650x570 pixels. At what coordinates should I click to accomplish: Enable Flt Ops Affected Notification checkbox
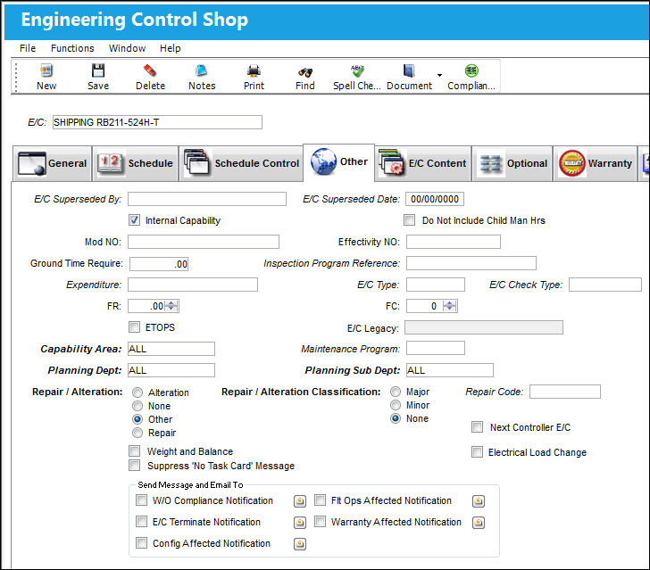click(320, 500)
